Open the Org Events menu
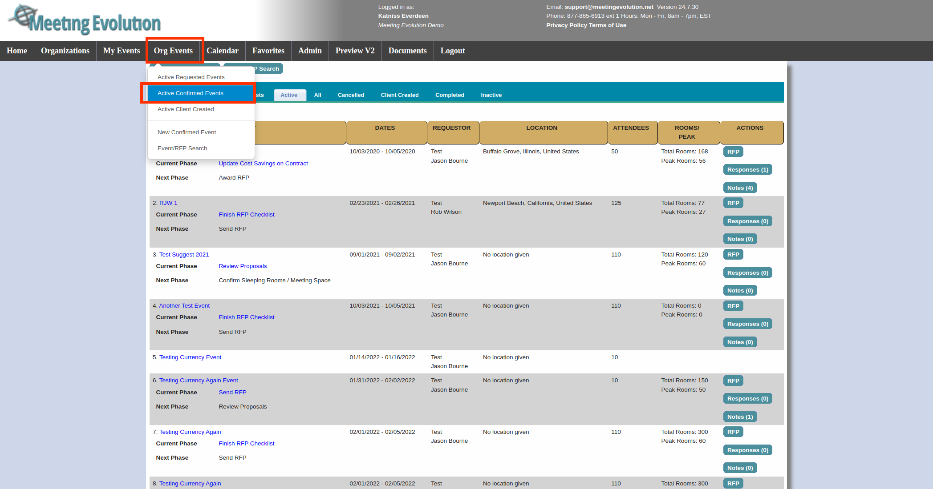Image resolution: width=933 pixels, height=489 pixels. point(174,50)
